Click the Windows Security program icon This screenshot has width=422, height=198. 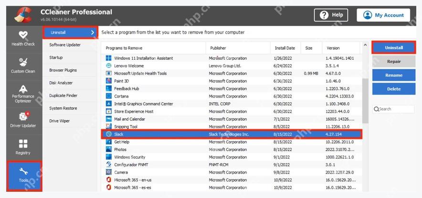[109, 157]
